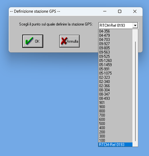Confirm with the green checkmark OK button
The height and width of the screenshot is (156, 149).
(x=33, y=41)
